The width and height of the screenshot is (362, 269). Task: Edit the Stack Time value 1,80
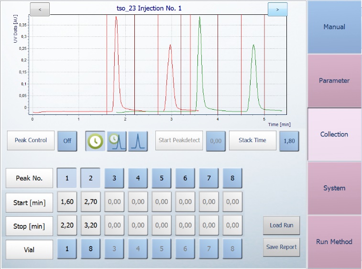[289, 141]
